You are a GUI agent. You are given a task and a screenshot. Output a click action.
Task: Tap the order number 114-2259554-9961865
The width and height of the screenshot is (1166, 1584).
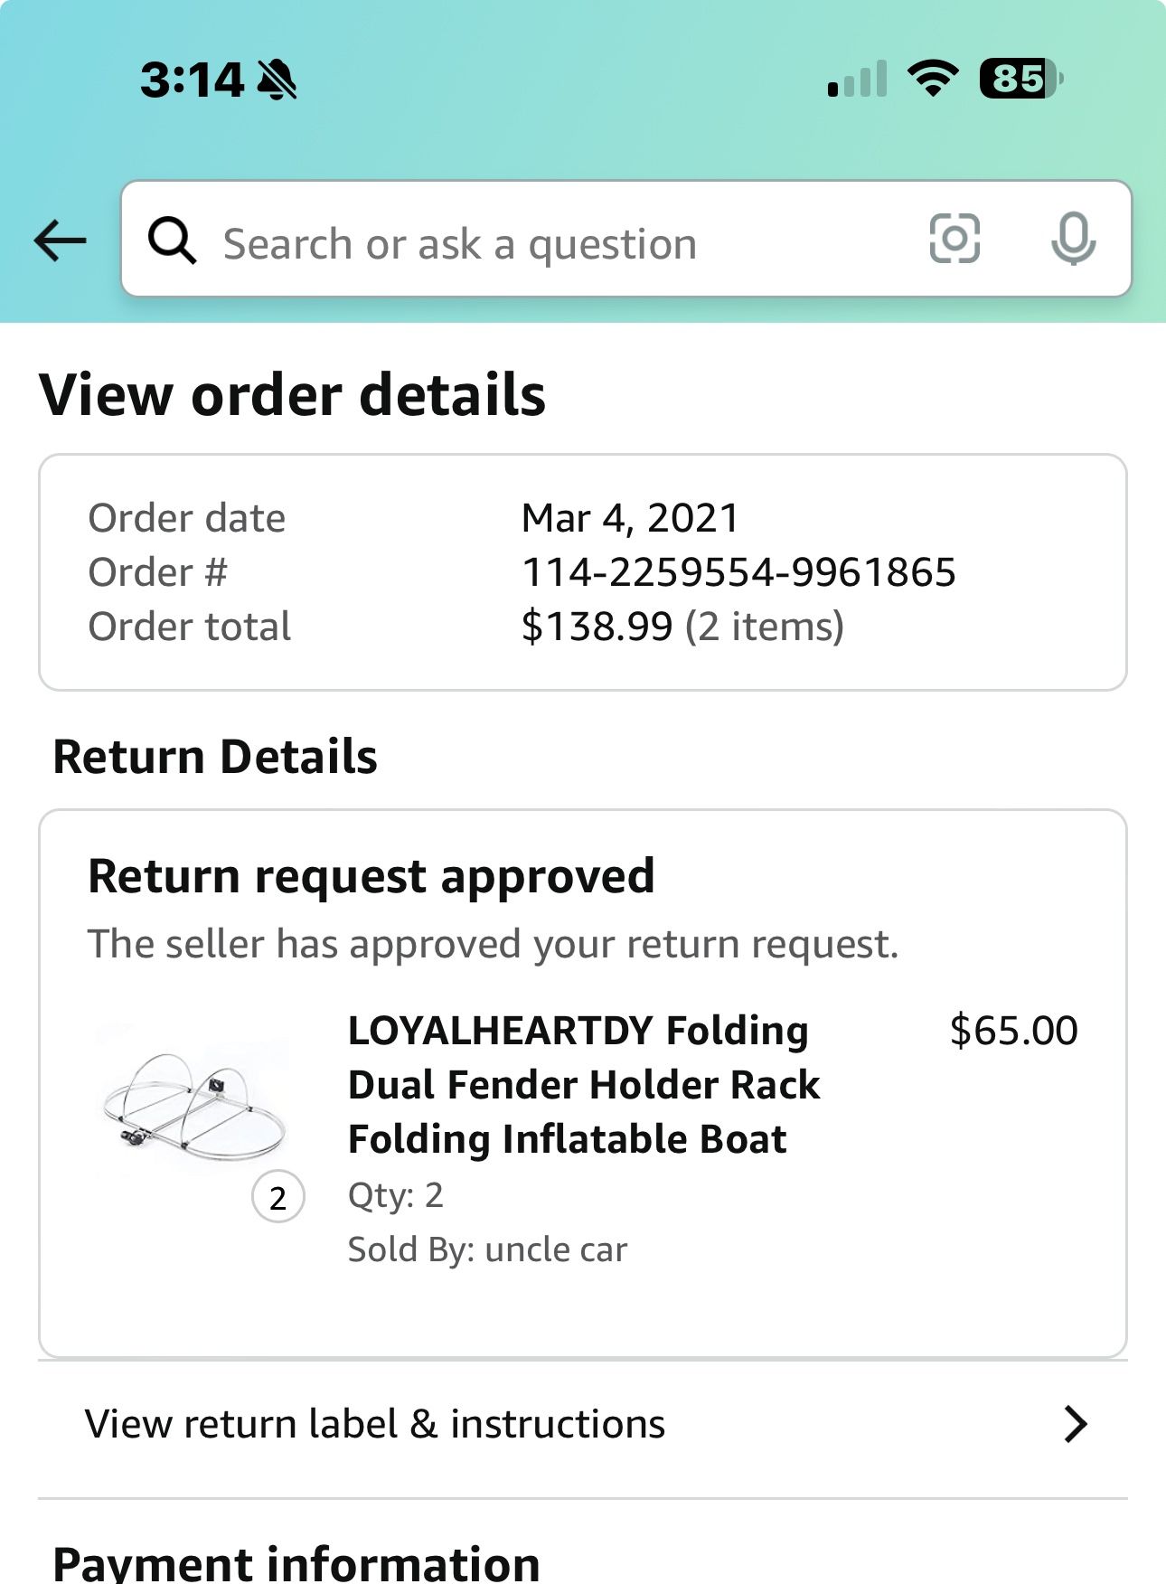[738, 572]
